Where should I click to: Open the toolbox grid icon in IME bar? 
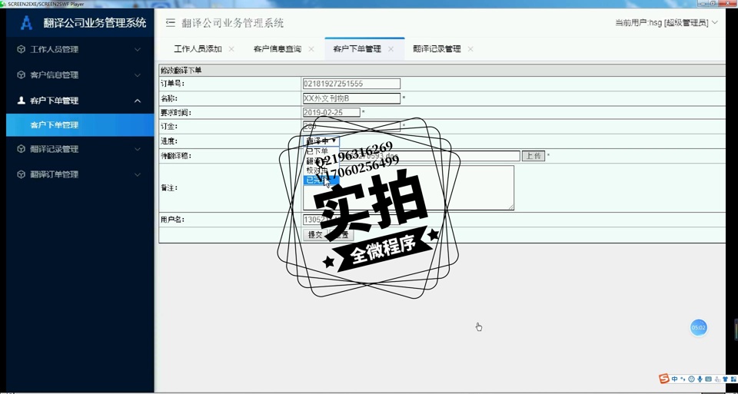[733, 379]
